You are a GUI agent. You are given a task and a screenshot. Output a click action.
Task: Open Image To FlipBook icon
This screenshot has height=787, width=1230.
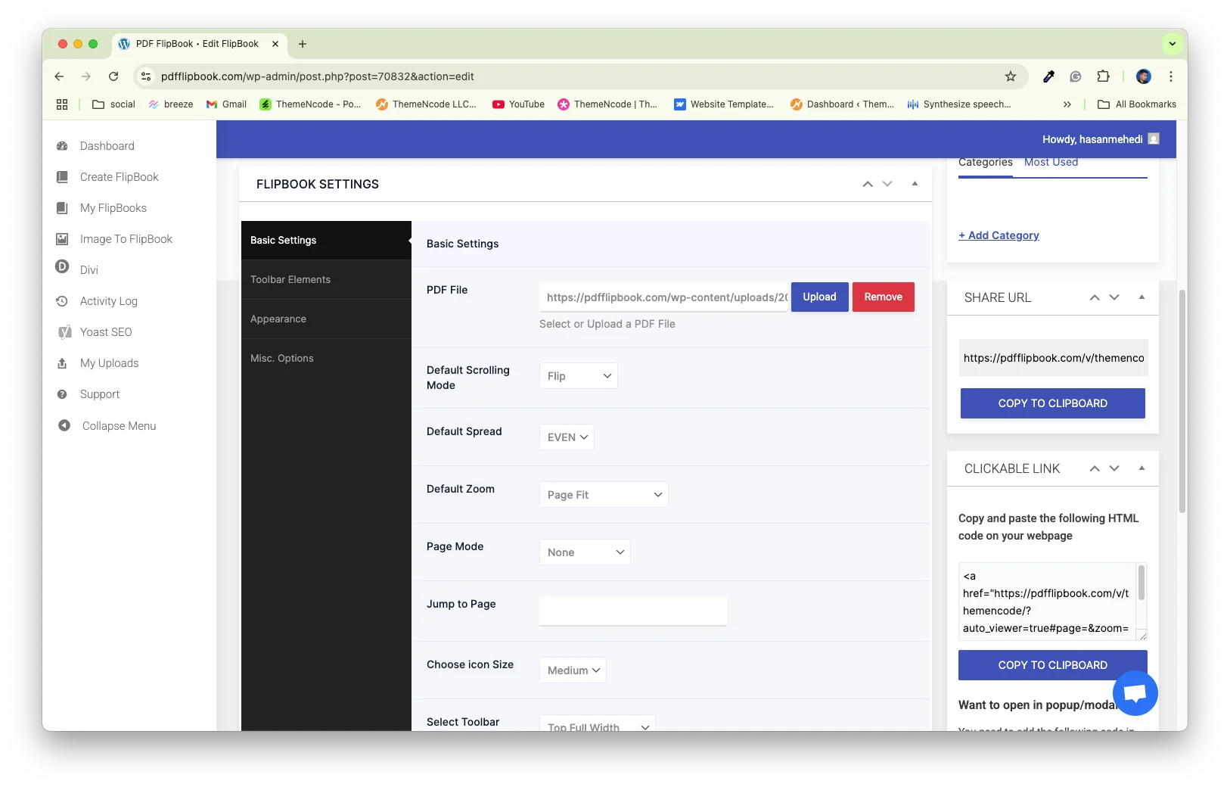point(62,239)
